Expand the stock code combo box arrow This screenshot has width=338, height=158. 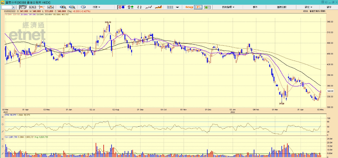14,7
